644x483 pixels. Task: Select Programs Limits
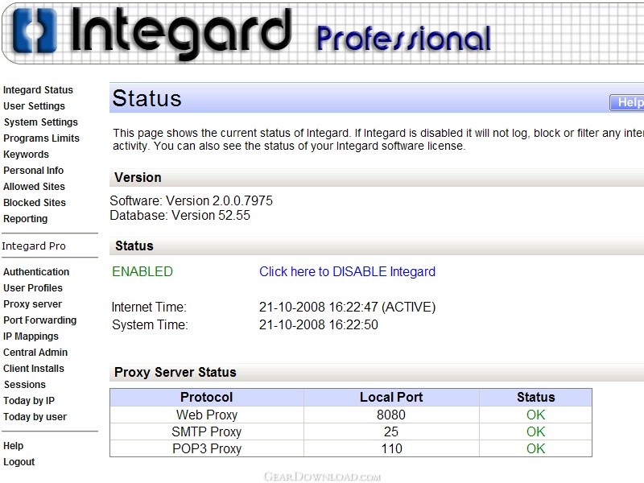[x=42, y=138]
